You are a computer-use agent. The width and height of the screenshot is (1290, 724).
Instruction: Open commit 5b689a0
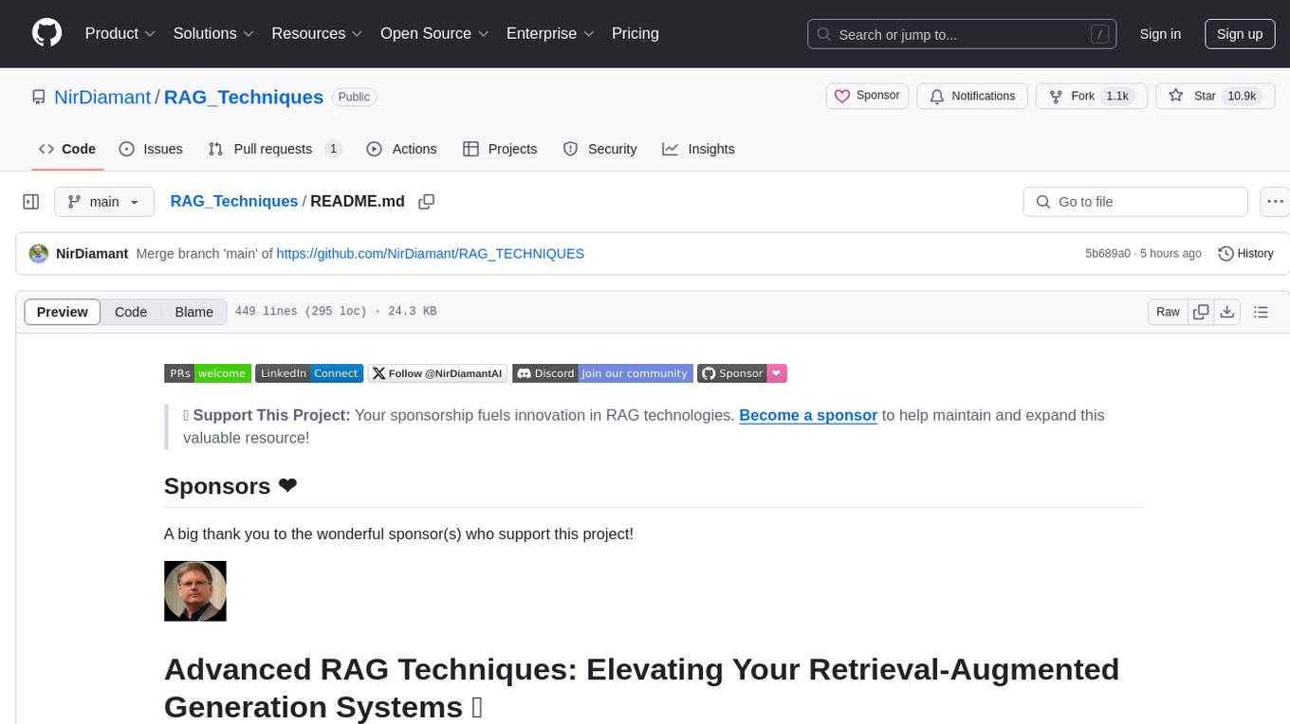click(1108, 254)
